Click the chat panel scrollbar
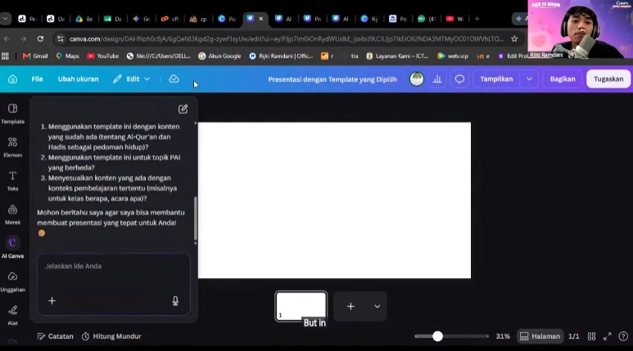This screenshot has width=633, height=351. [196, 218]
